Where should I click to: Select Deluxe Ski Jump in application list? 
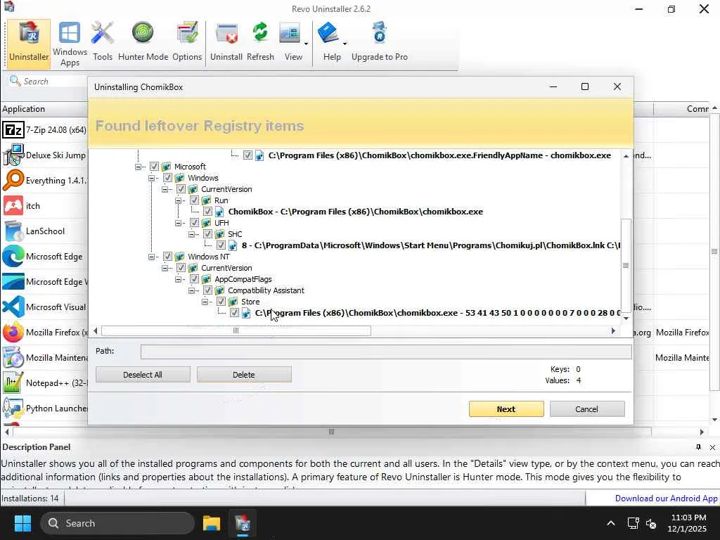click(44, 155)
